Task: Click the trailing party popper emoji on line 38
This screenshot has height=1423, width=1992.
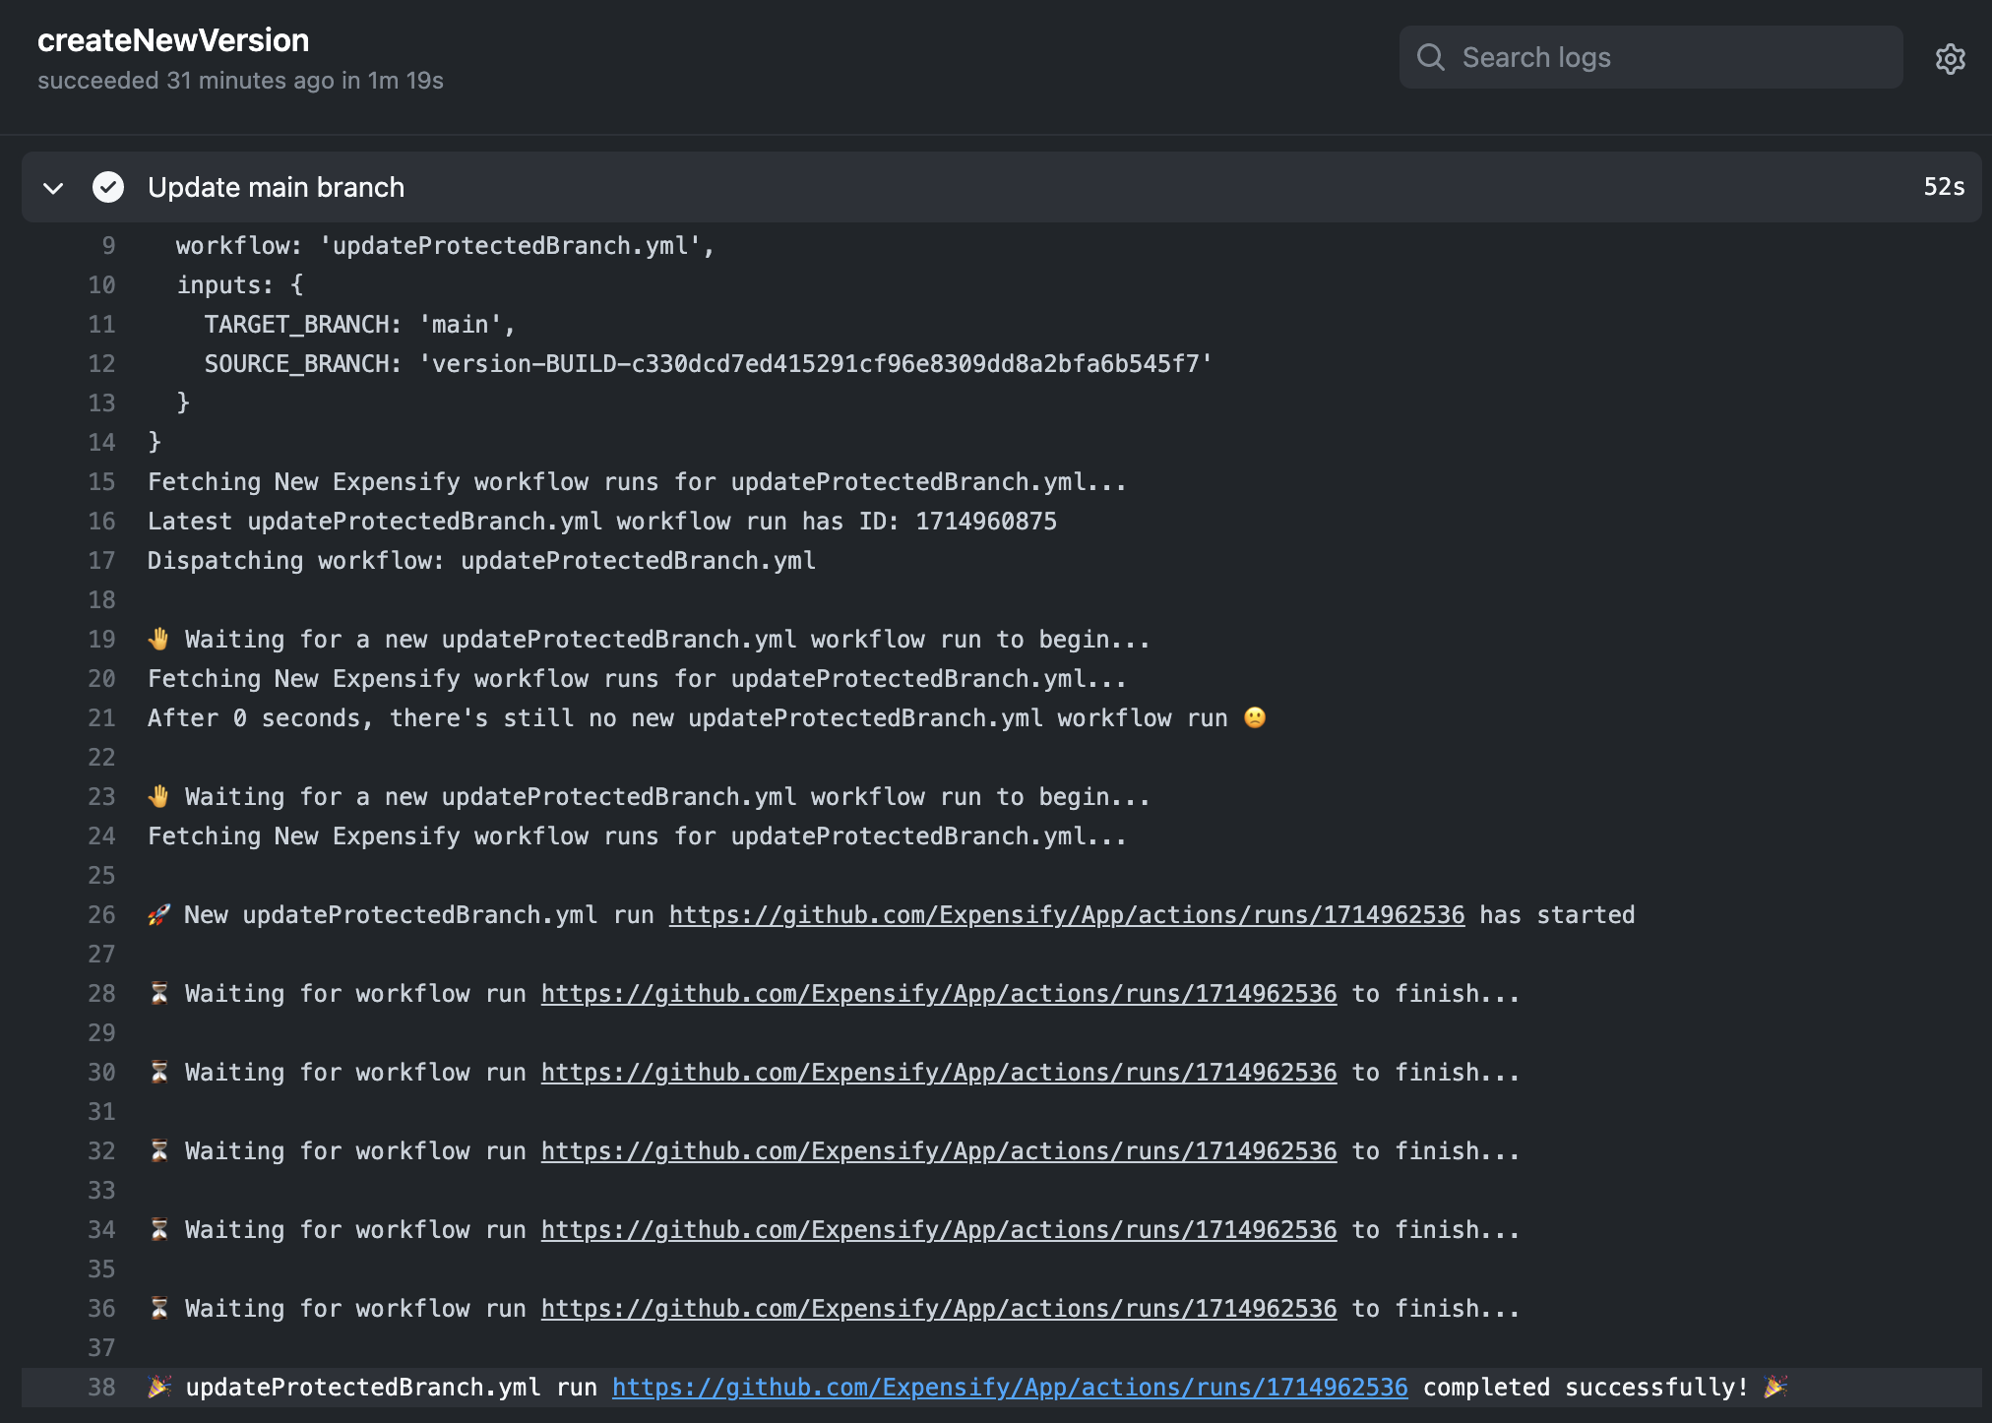Action: (1775, 1388)
